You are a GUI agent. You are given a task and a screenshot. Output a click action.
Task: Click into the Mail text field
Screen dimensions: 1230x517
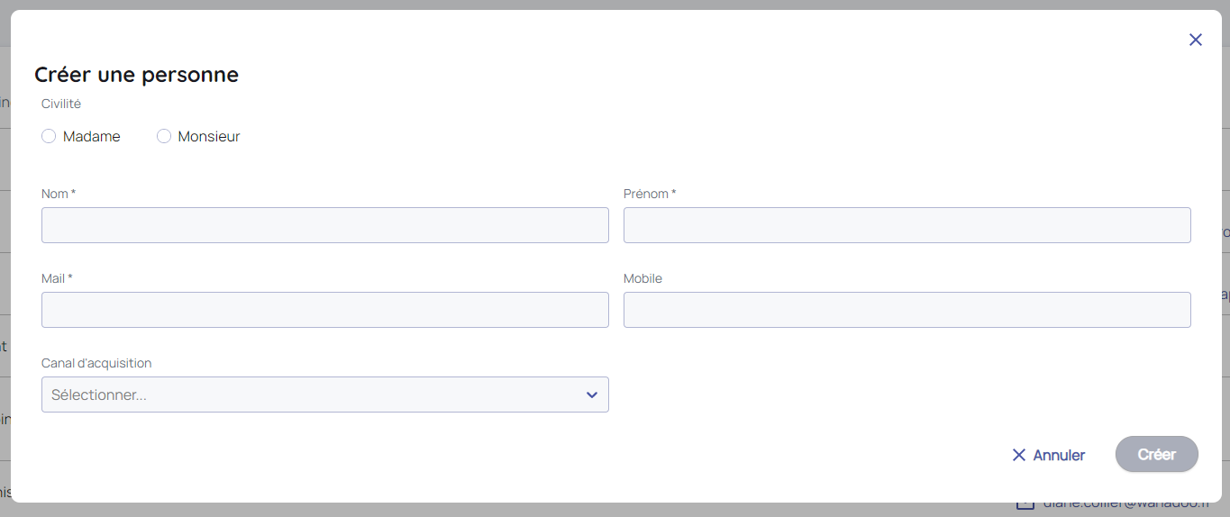[324, 310]
